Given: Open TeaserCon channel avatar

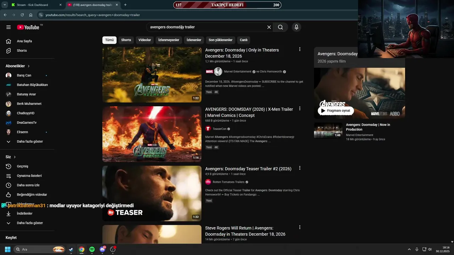Looking at the screenshot, I should [x=208, y=129].
